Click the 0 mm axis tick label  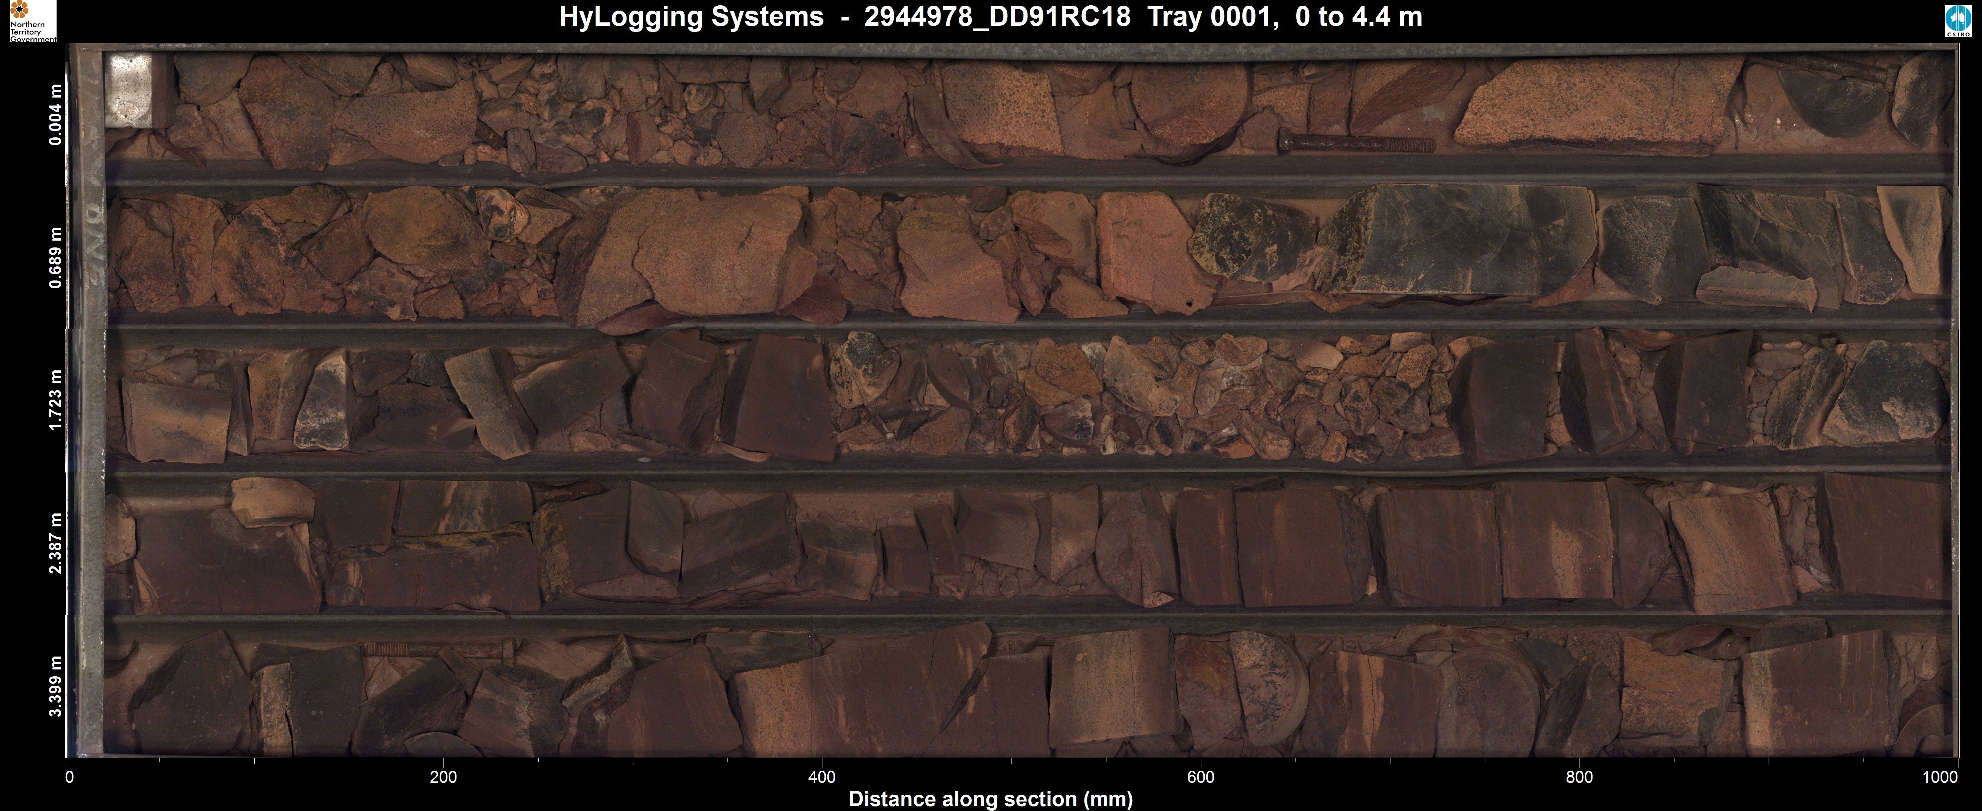69,777
